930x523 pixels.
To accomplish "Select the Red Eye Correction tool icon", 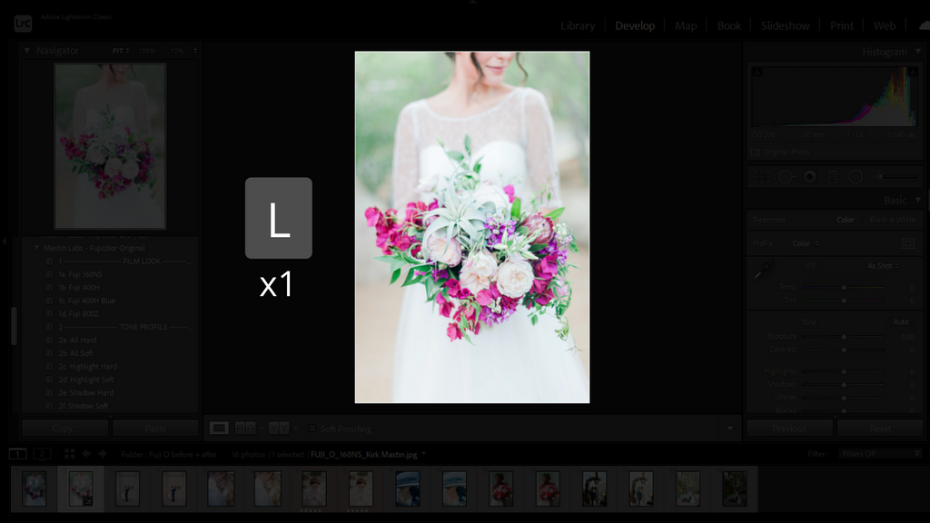I will 809,177.
